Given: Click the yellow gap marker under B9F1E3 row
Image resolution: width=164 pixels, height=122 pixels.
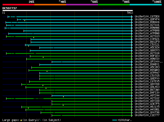Looking at the screenshot, I should pyautogui.click(x=43, y=57).
